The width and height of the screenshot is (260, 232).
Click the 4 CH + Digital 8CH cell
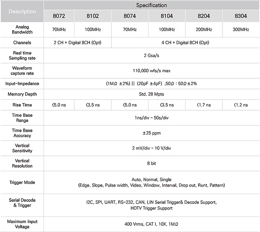[x=185, y=42]
